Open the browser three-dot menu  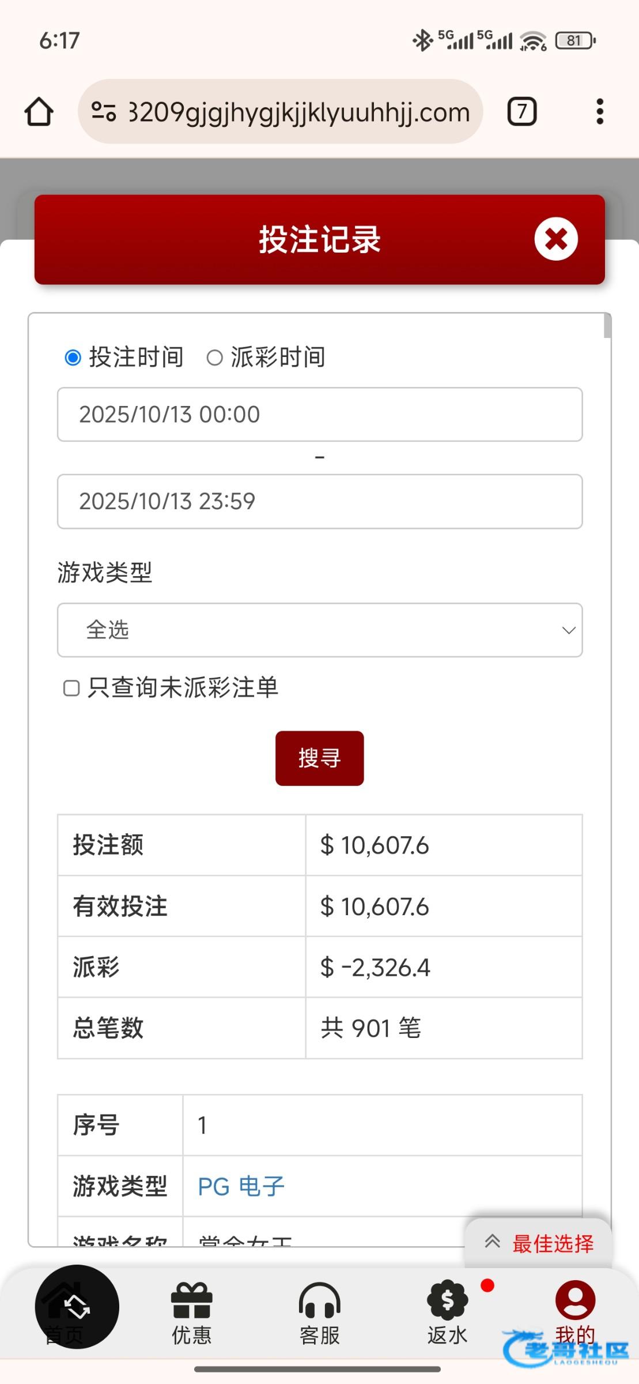pyautogui.click(x=600, y=111)
